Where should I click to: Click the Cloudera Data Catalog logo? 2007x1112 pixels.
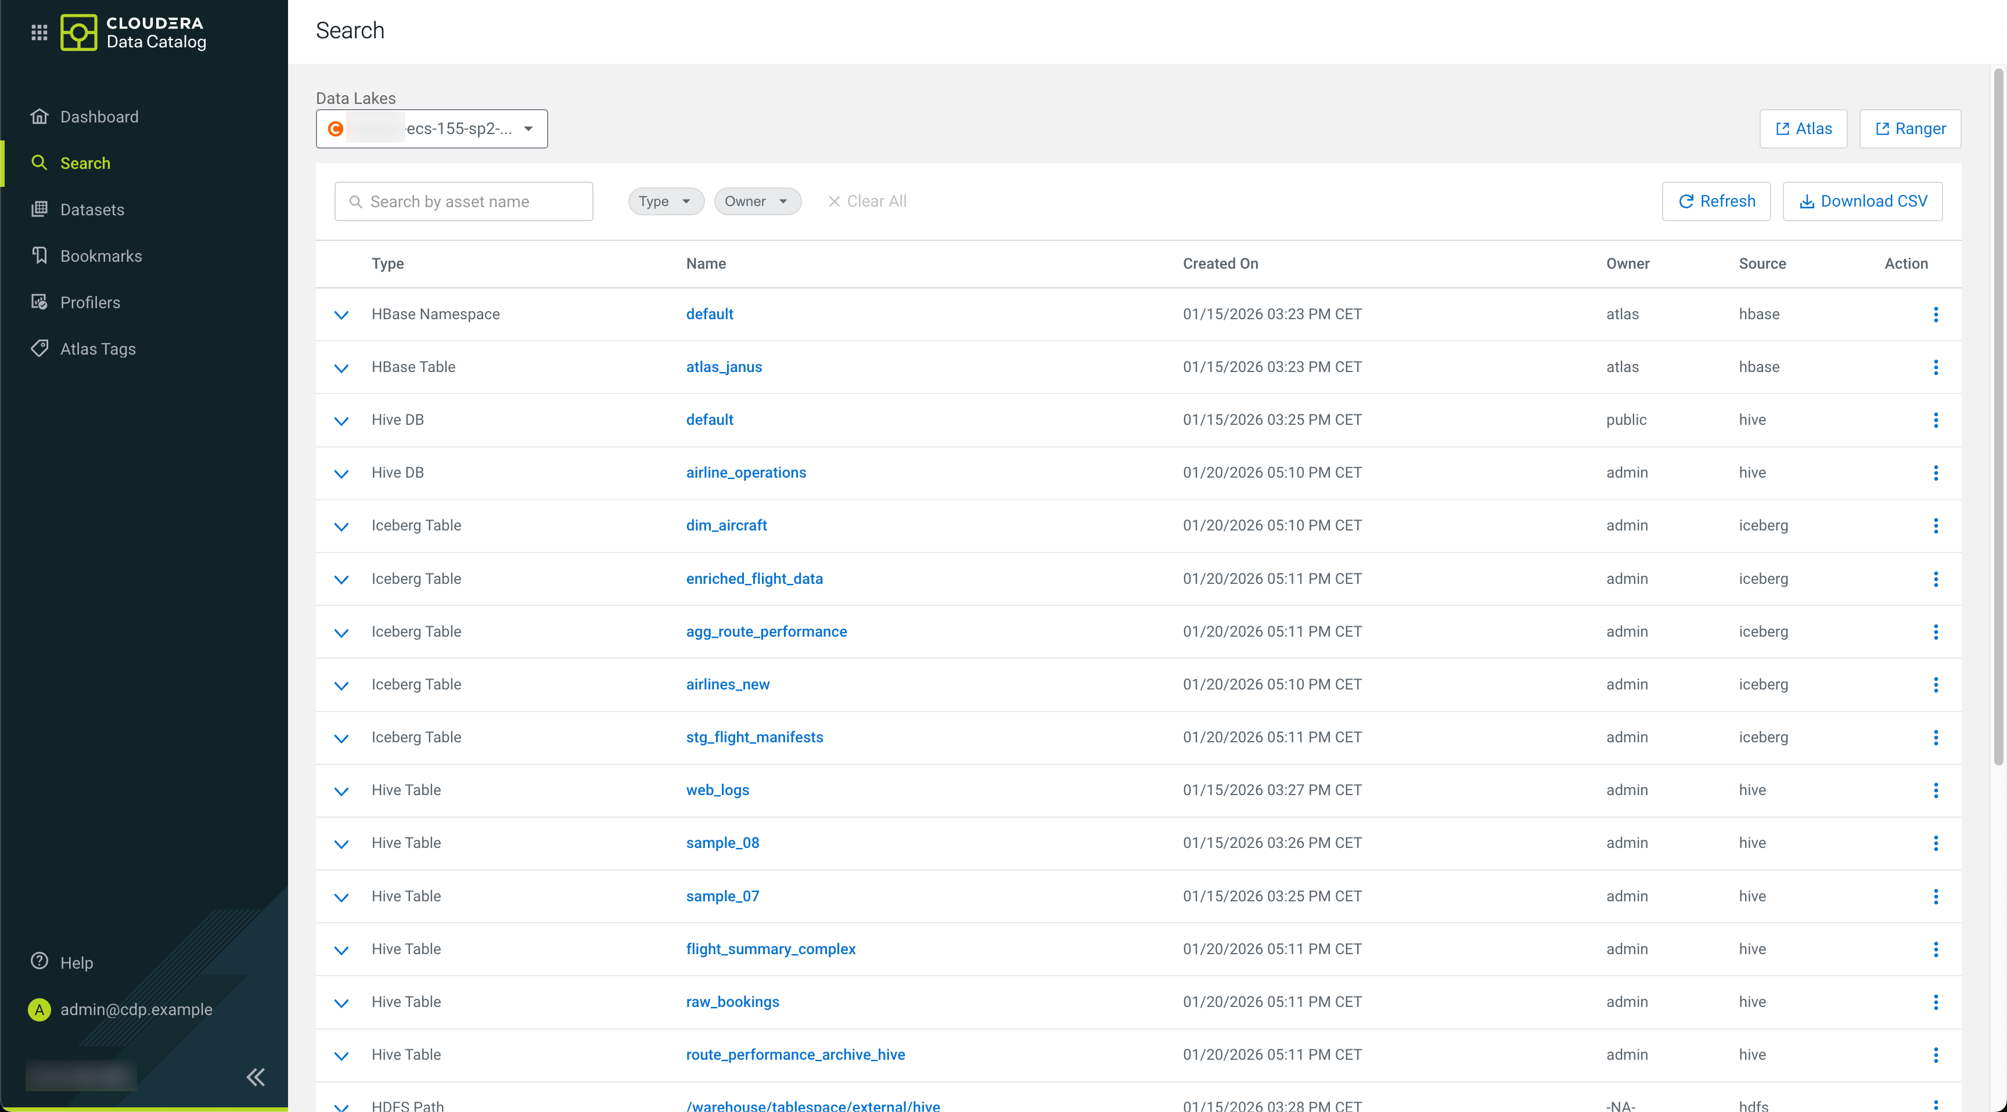point(133,32)
